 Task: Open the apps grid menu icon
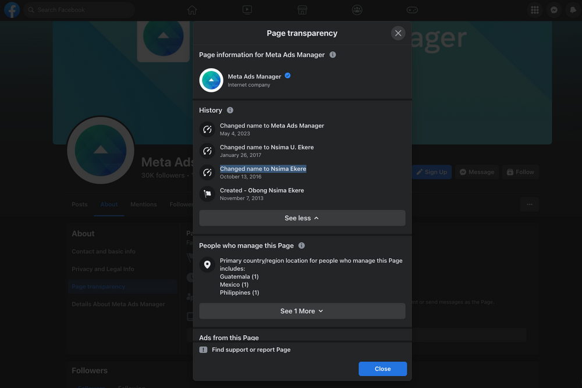click(x=534, y=10)
